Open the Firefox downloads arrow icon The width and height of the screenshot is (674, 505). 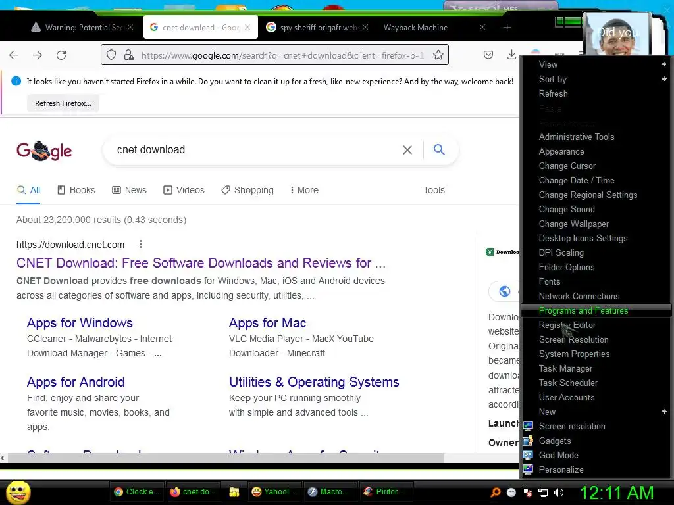[511, 55]
